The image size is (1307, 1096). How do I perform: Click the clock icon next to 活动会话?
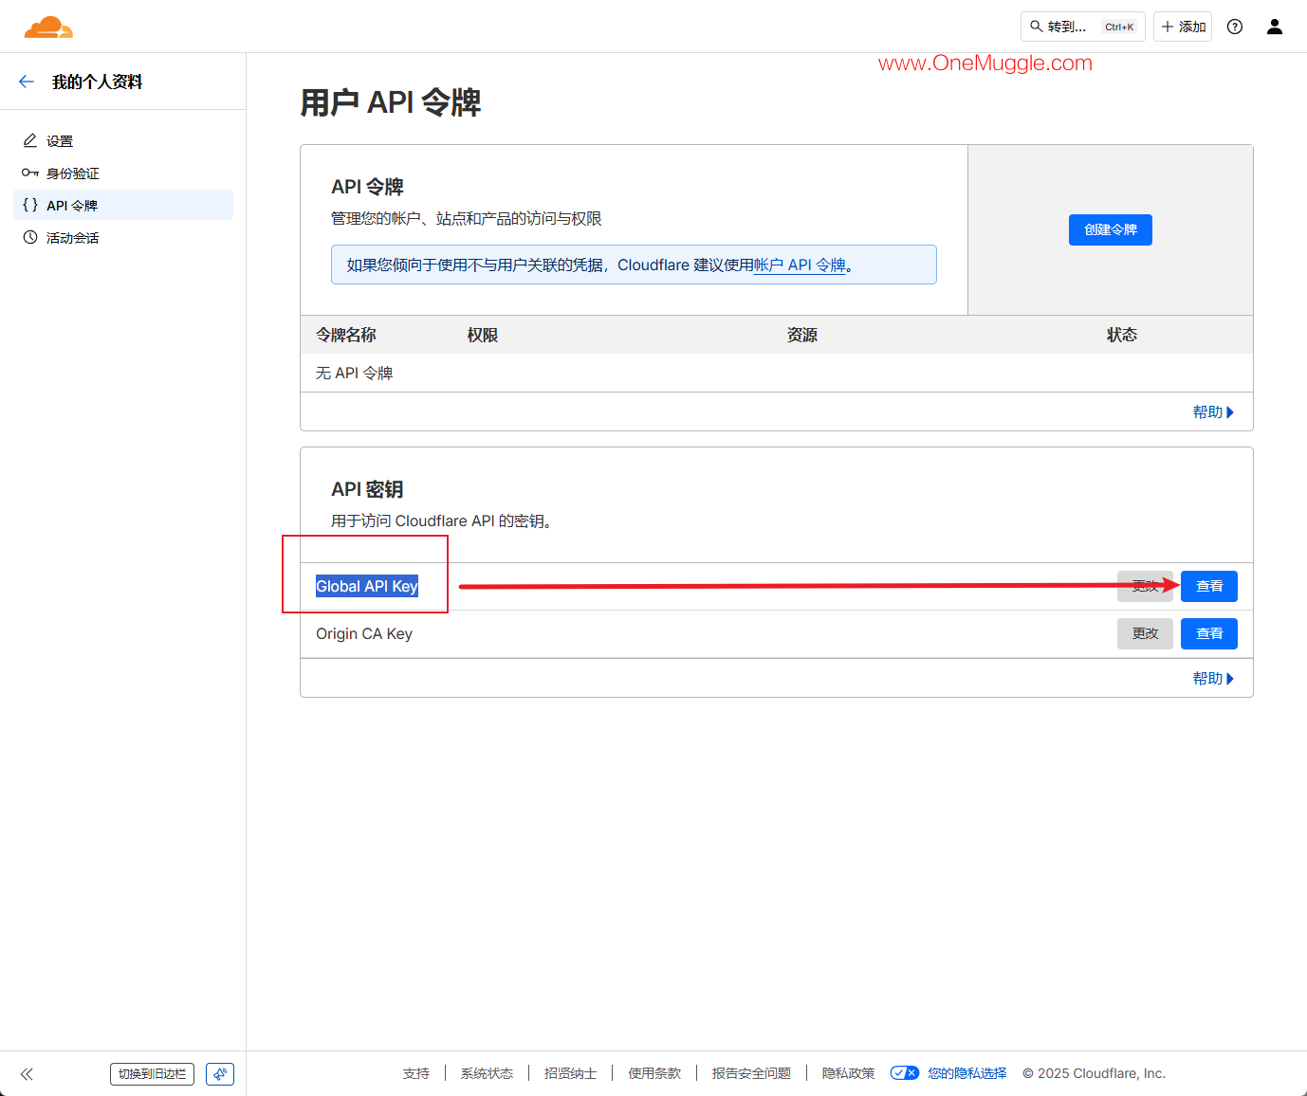point(30,237)
